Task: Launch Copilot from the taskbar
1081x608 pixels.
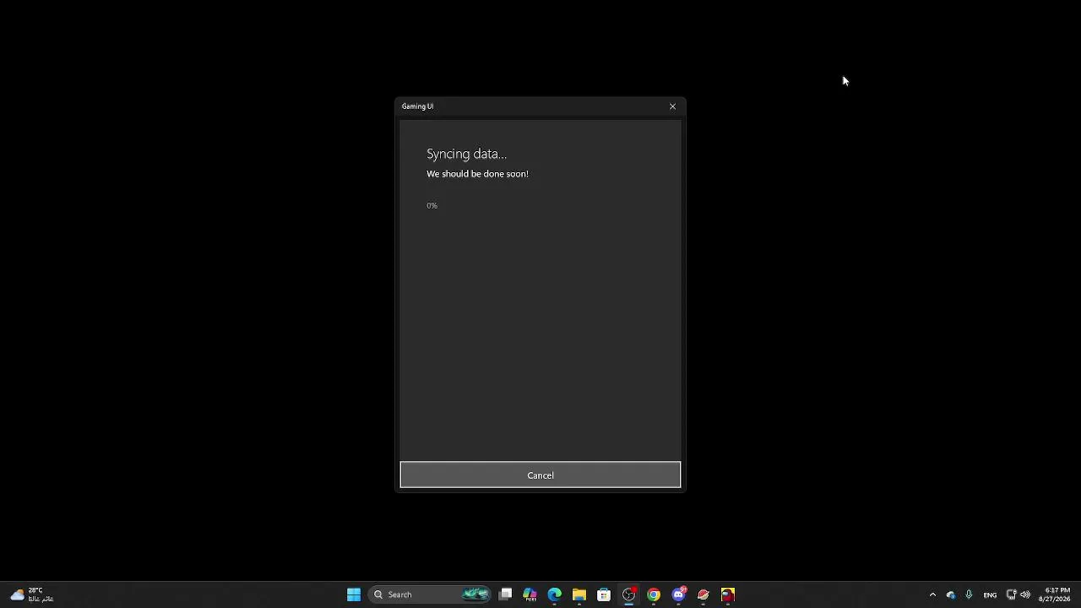Action: 530,594
